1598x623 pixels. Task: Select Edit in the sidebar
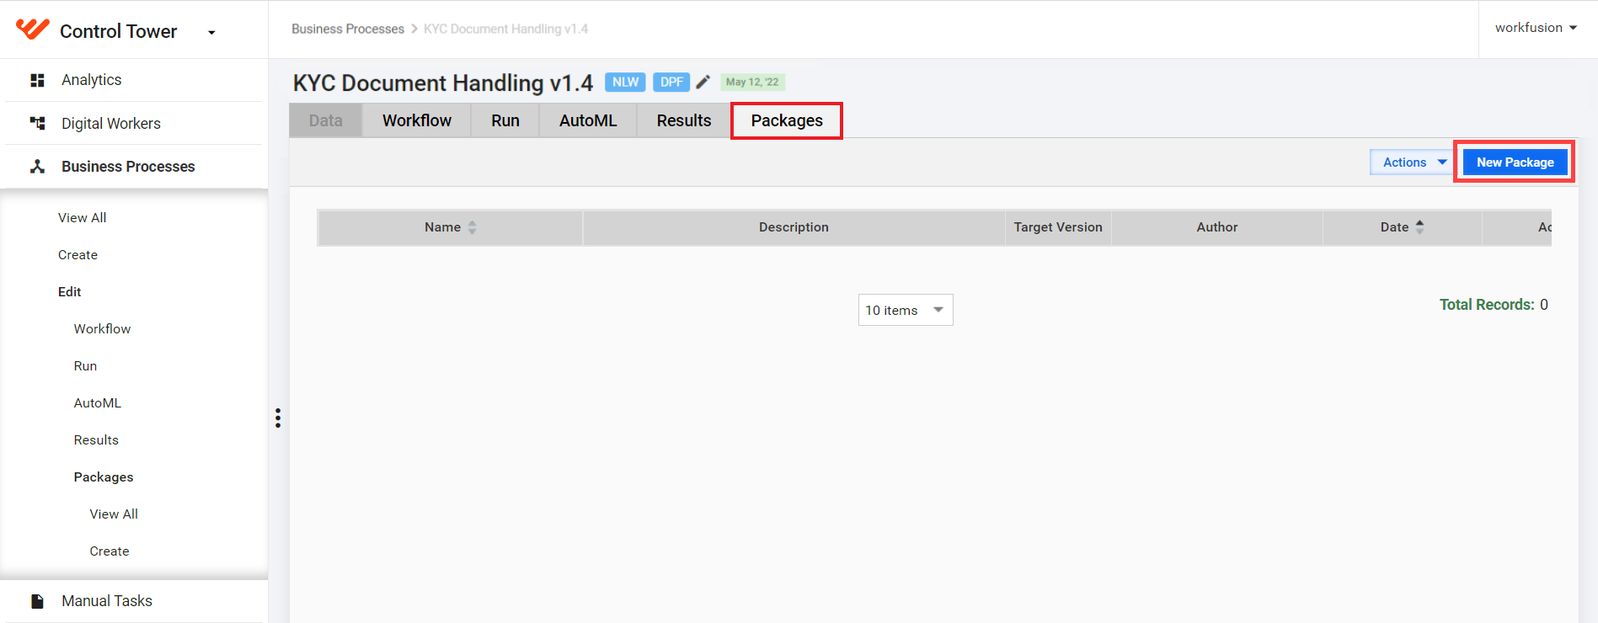pyautogui.click(x=70, y=291)
